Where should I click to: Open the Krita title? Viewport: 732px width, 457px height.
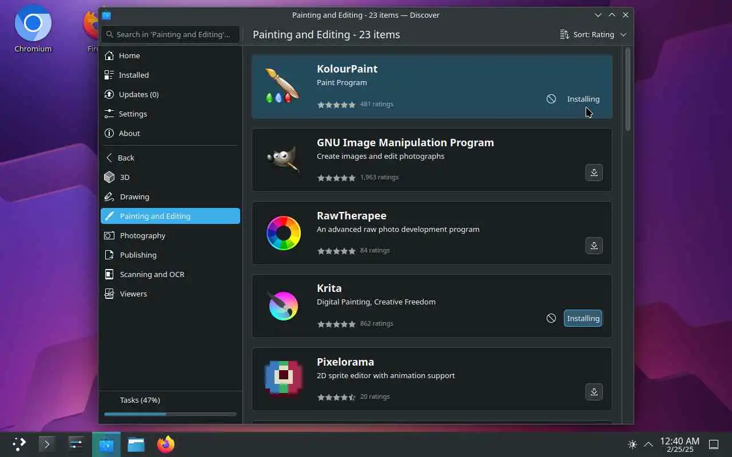pos(329,288)
